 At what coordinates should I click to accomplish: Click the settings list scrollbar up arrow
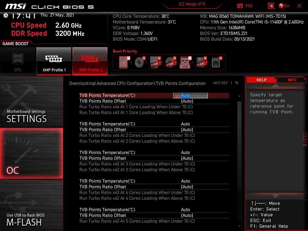pos(239,96)
